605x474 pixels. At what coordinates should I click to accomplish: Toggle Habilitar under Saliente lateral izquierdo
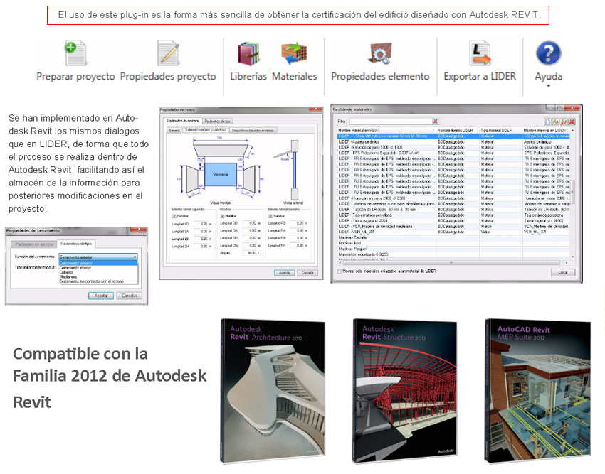(x=174, y=216)
